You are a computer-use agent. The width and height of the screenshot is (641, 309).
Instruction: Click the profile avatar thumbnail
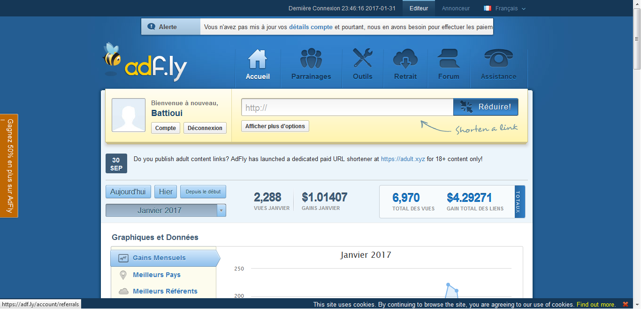129,115
